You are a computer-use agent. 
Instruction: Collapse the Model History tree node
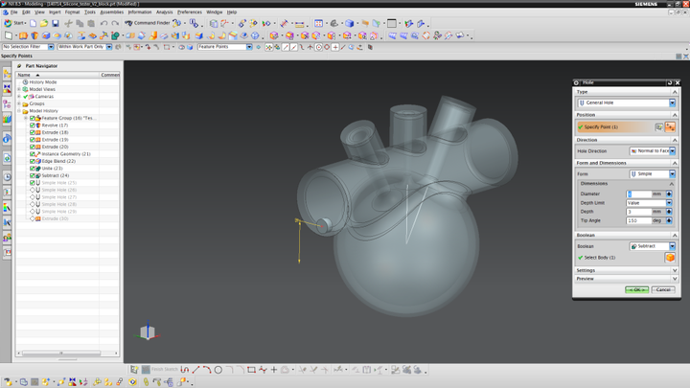tap(19, 111)
